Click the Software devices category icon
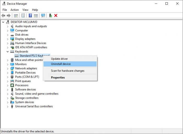The height and width of the screenshot is (134, 183). tap(12, 90)
